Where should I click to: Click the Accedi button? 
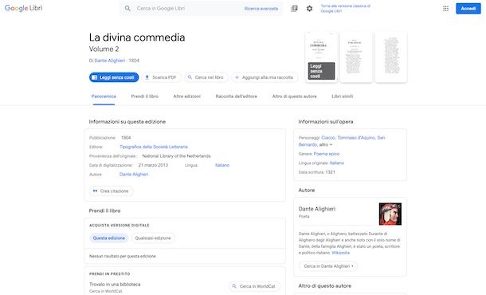click(468, 9)
